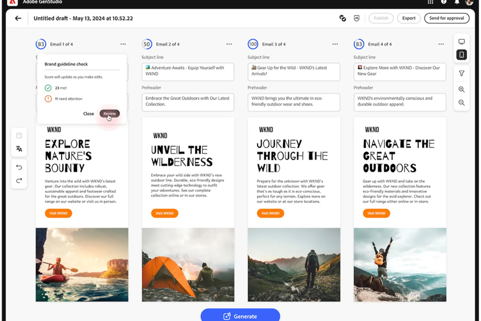Click headline Navigate the Great Outdoors
This screenshot has height=321, width=481.
(399, 156)
